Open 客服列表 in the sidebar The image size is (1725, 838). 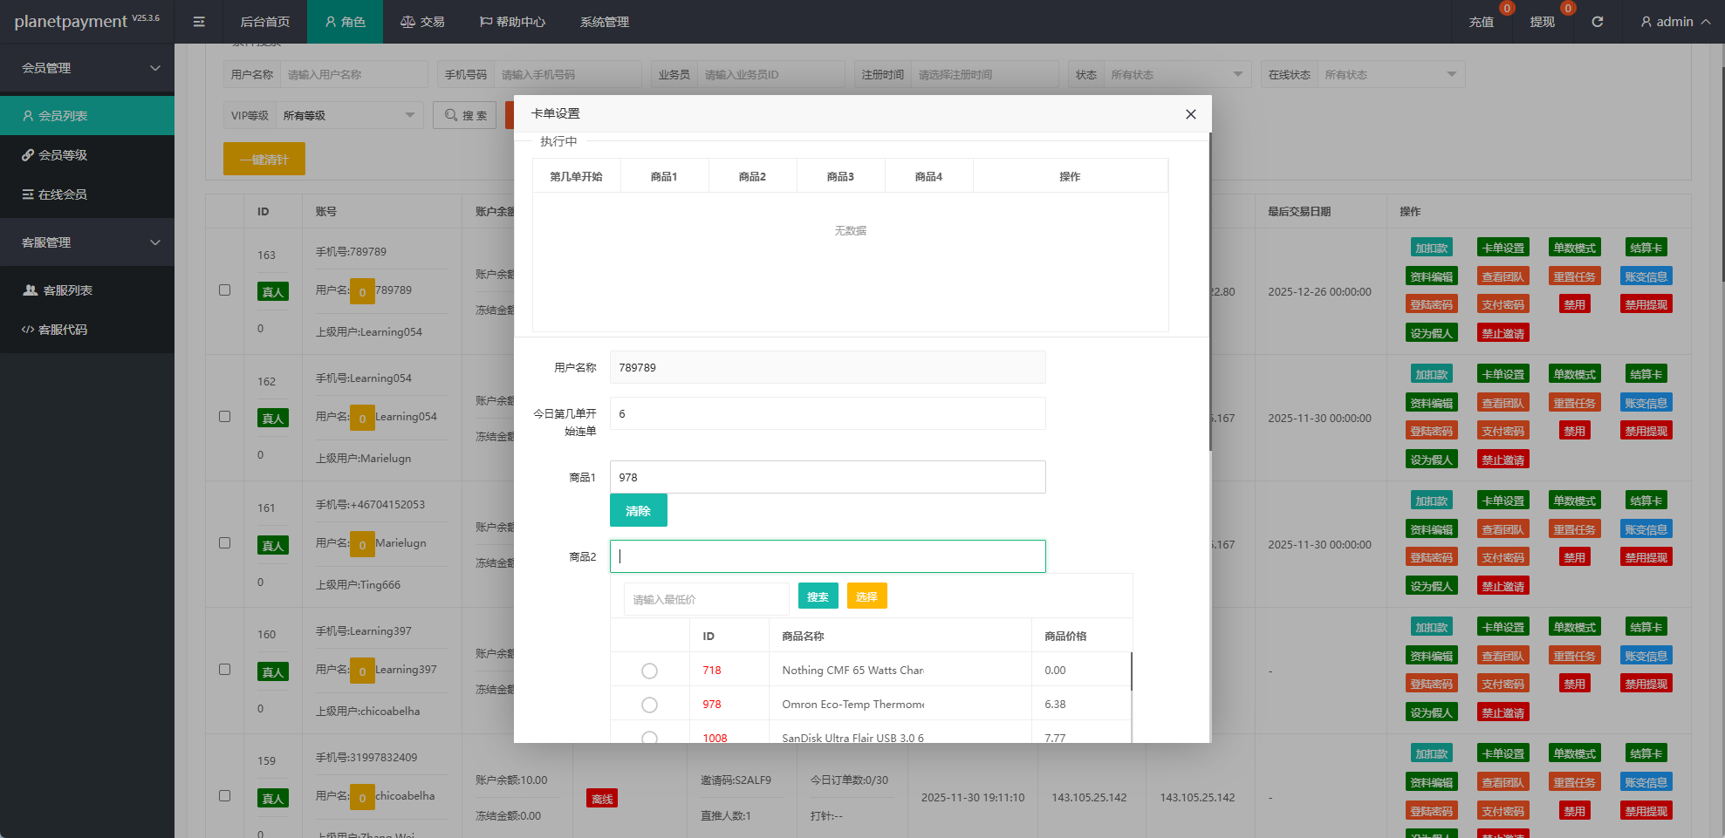click(68, 290)
